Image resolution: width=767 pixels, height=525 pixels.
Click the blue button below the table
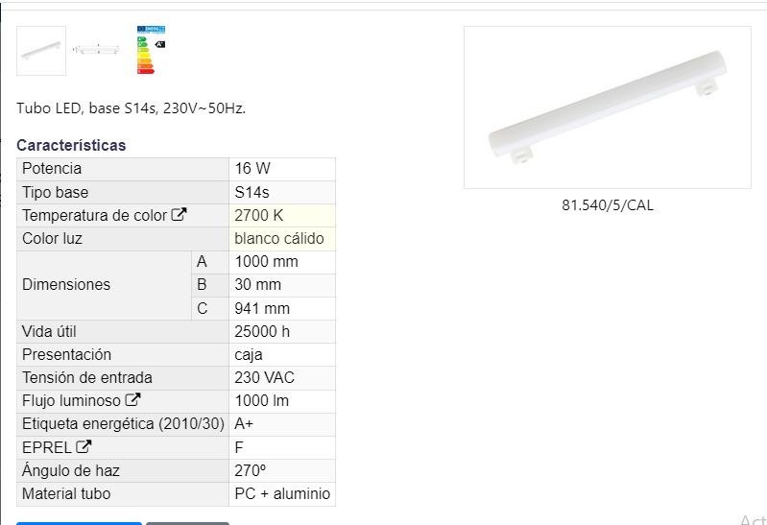click(79, 523)
